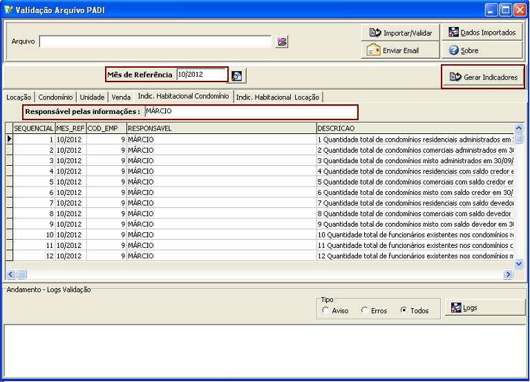Click the Arquivo file path field
530x382 pixels.
coord(155,41)
